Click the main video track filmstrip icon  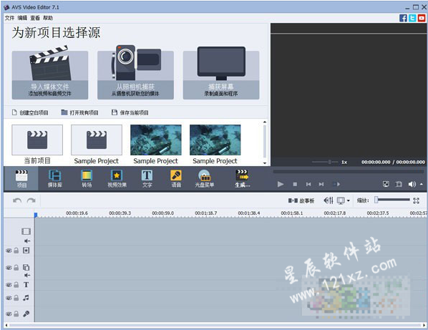coord(26,231)
